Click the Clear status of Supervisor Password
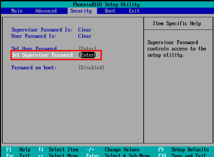The image size is (214, 157). (85, 30)
